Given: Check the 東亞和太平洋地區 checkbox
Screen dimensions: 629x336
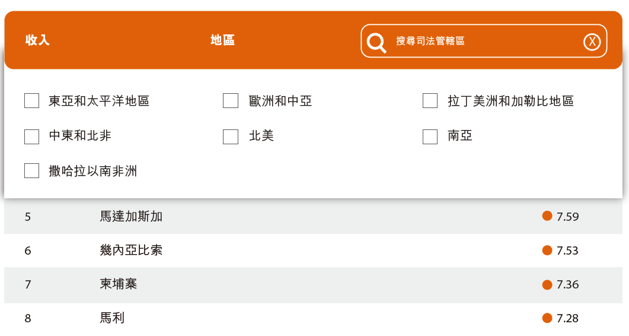Looking at the screenshot, I should [32, 101].
